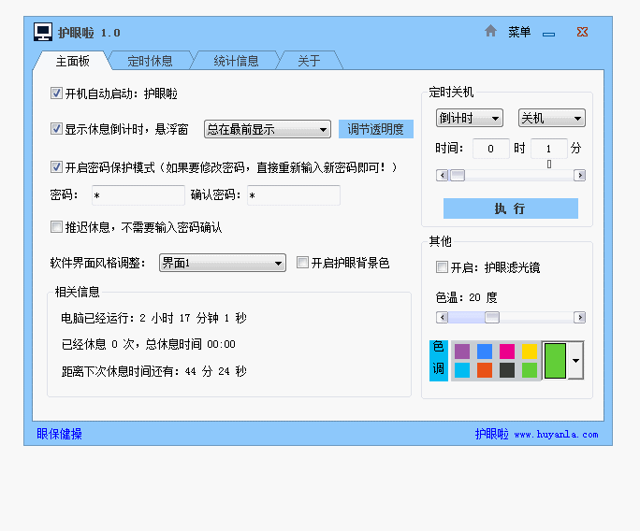640x531 pixels.
Task: Select the purple color swatch
Action: (462, 352)
